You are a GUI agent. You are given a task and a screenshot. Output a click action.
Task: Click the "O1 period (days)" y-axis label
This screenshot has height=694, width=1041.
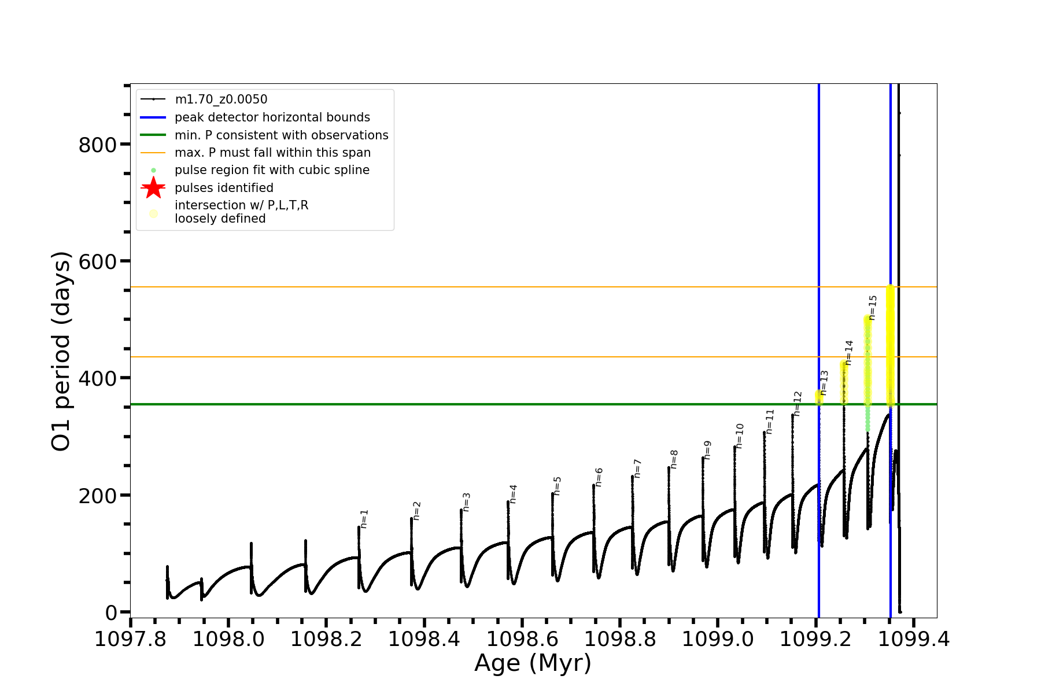coord(61,351)
